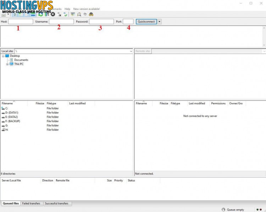266x212 pixels.
Task: Sort local list by Filename column
Action: click(x=14, y=103)
